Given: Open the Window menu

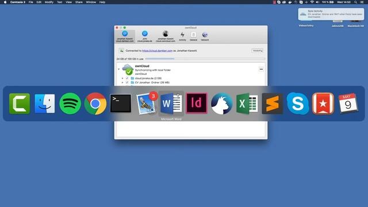Looking at the screenshot, I should point(91,2).
